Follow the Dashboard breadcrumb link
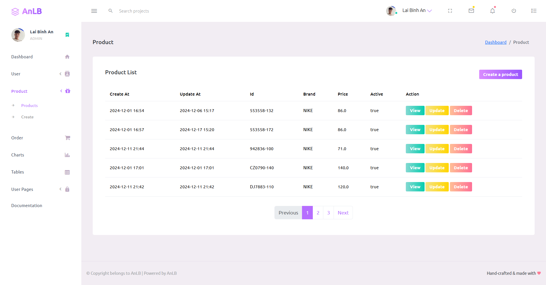The height and width of the screenshot is (285, 546). (496, 42)
